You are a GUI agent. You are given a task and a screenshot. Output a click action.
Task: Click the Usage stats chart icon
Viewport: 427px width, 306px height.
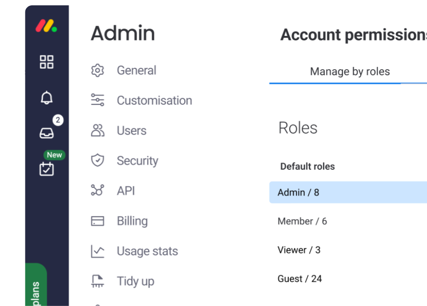pyautogui.click(x=97, y=251)
